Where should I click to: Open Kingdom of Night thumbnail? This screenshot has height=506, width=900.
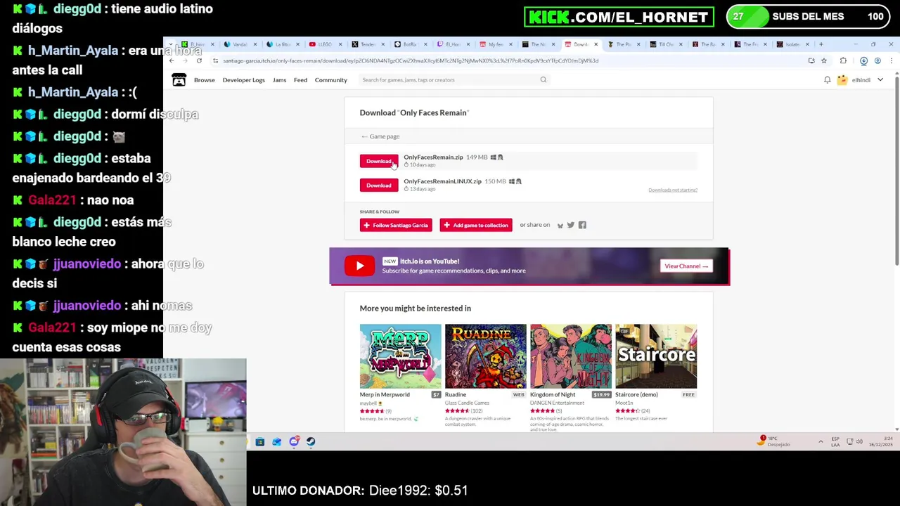tap(571, 356)
